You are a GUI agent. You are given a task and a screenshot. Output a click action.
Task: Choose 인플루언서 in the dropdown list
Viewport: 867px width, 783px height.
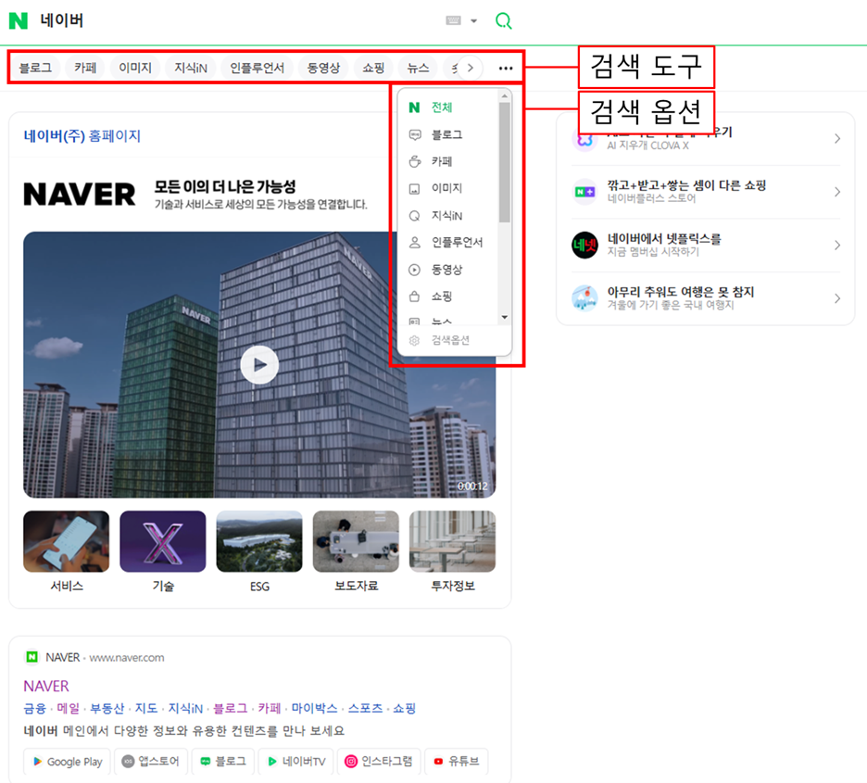(448, 242)
